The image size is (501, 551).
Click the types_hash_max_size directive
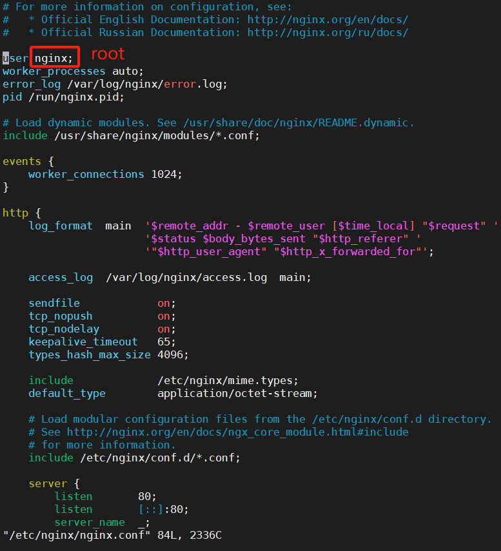coord(89,355)
